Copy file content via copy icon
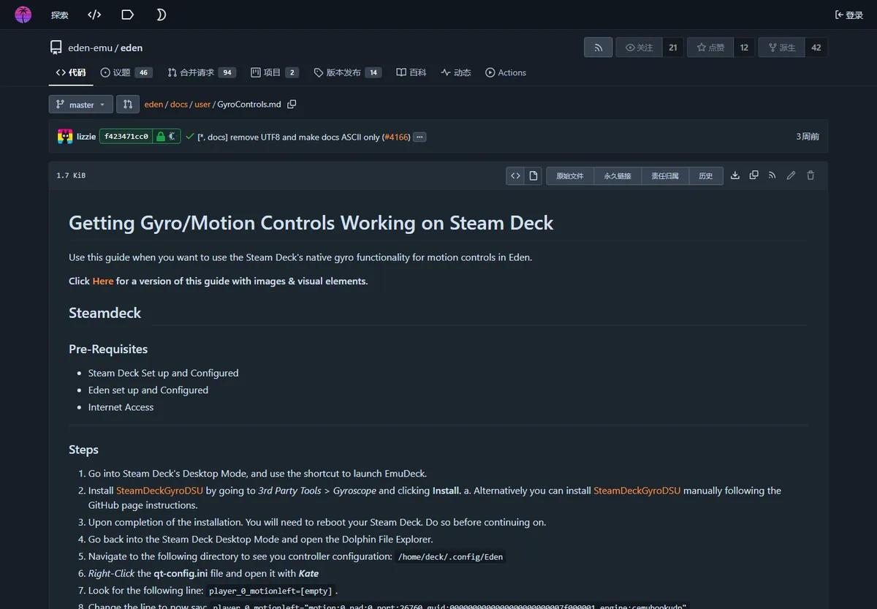 point(753,175)
